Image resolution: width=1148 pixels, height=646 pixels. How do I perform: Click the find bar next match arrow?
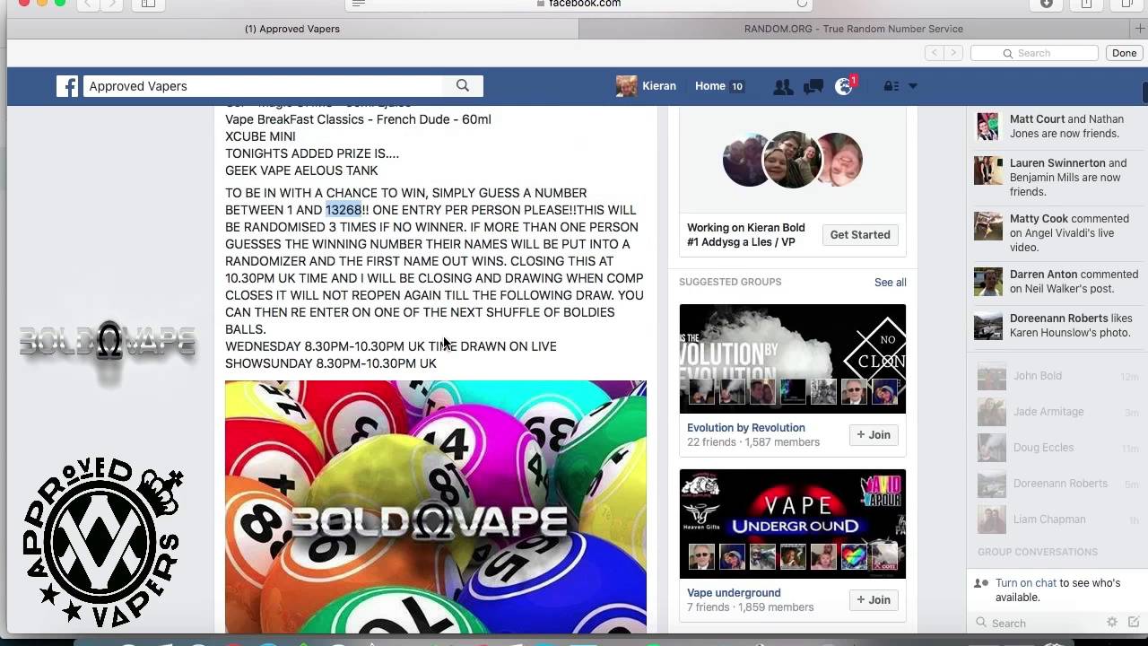pos(954,53)
